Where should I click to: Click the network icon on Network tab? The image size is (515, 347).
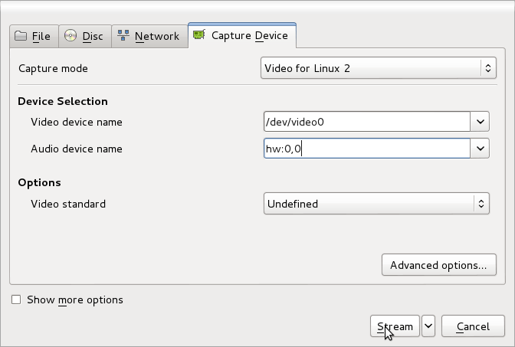point(123,35)
